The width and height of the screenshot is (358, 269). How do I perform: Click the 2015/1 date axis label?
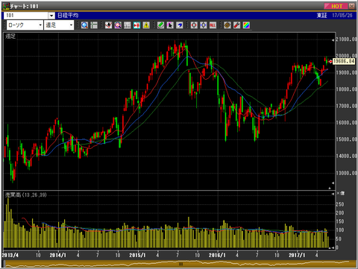pyautogui.click(x=137, y=255)
